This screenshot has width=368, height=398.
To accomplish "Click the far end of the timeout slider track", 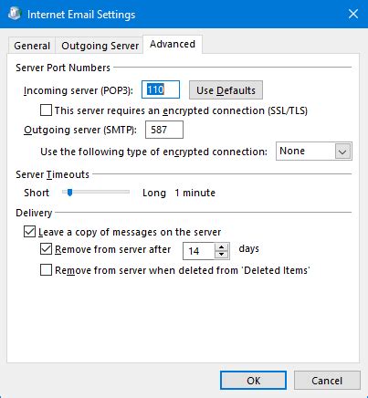I will click(127, 192).
